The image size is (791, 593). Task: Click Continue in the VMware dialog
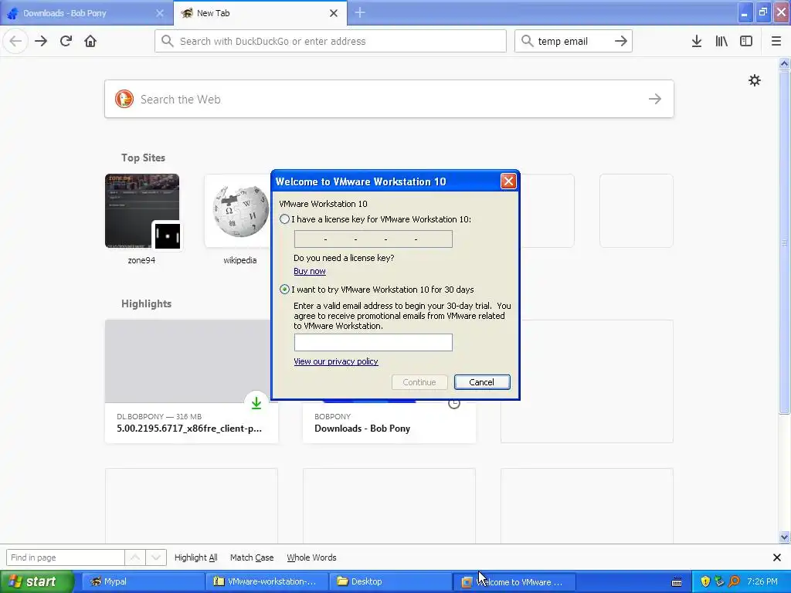pyautogui.click(x=419, y=382)
